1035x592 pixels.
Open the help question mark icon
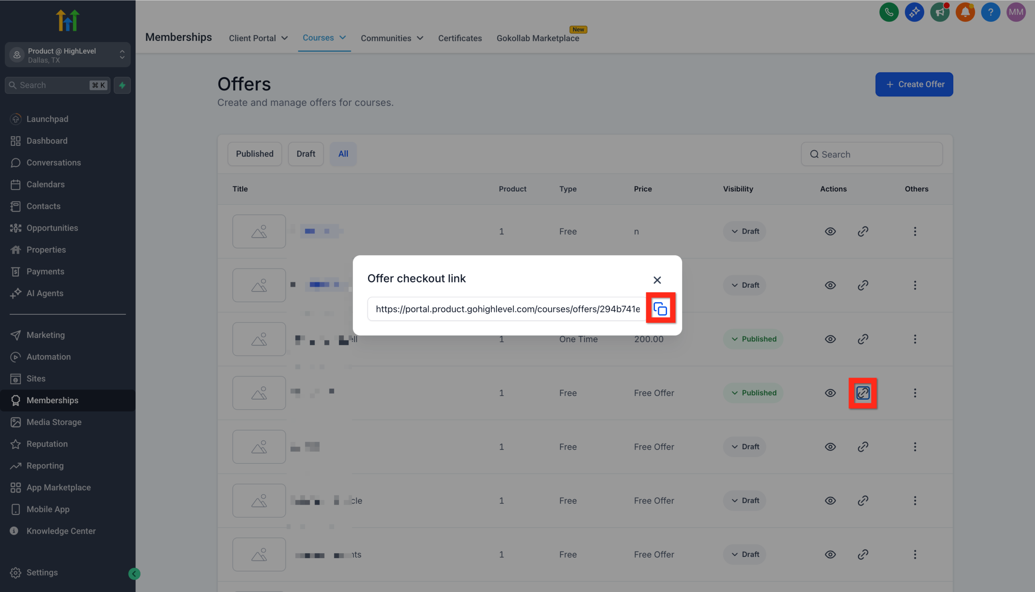pos(991,12)
